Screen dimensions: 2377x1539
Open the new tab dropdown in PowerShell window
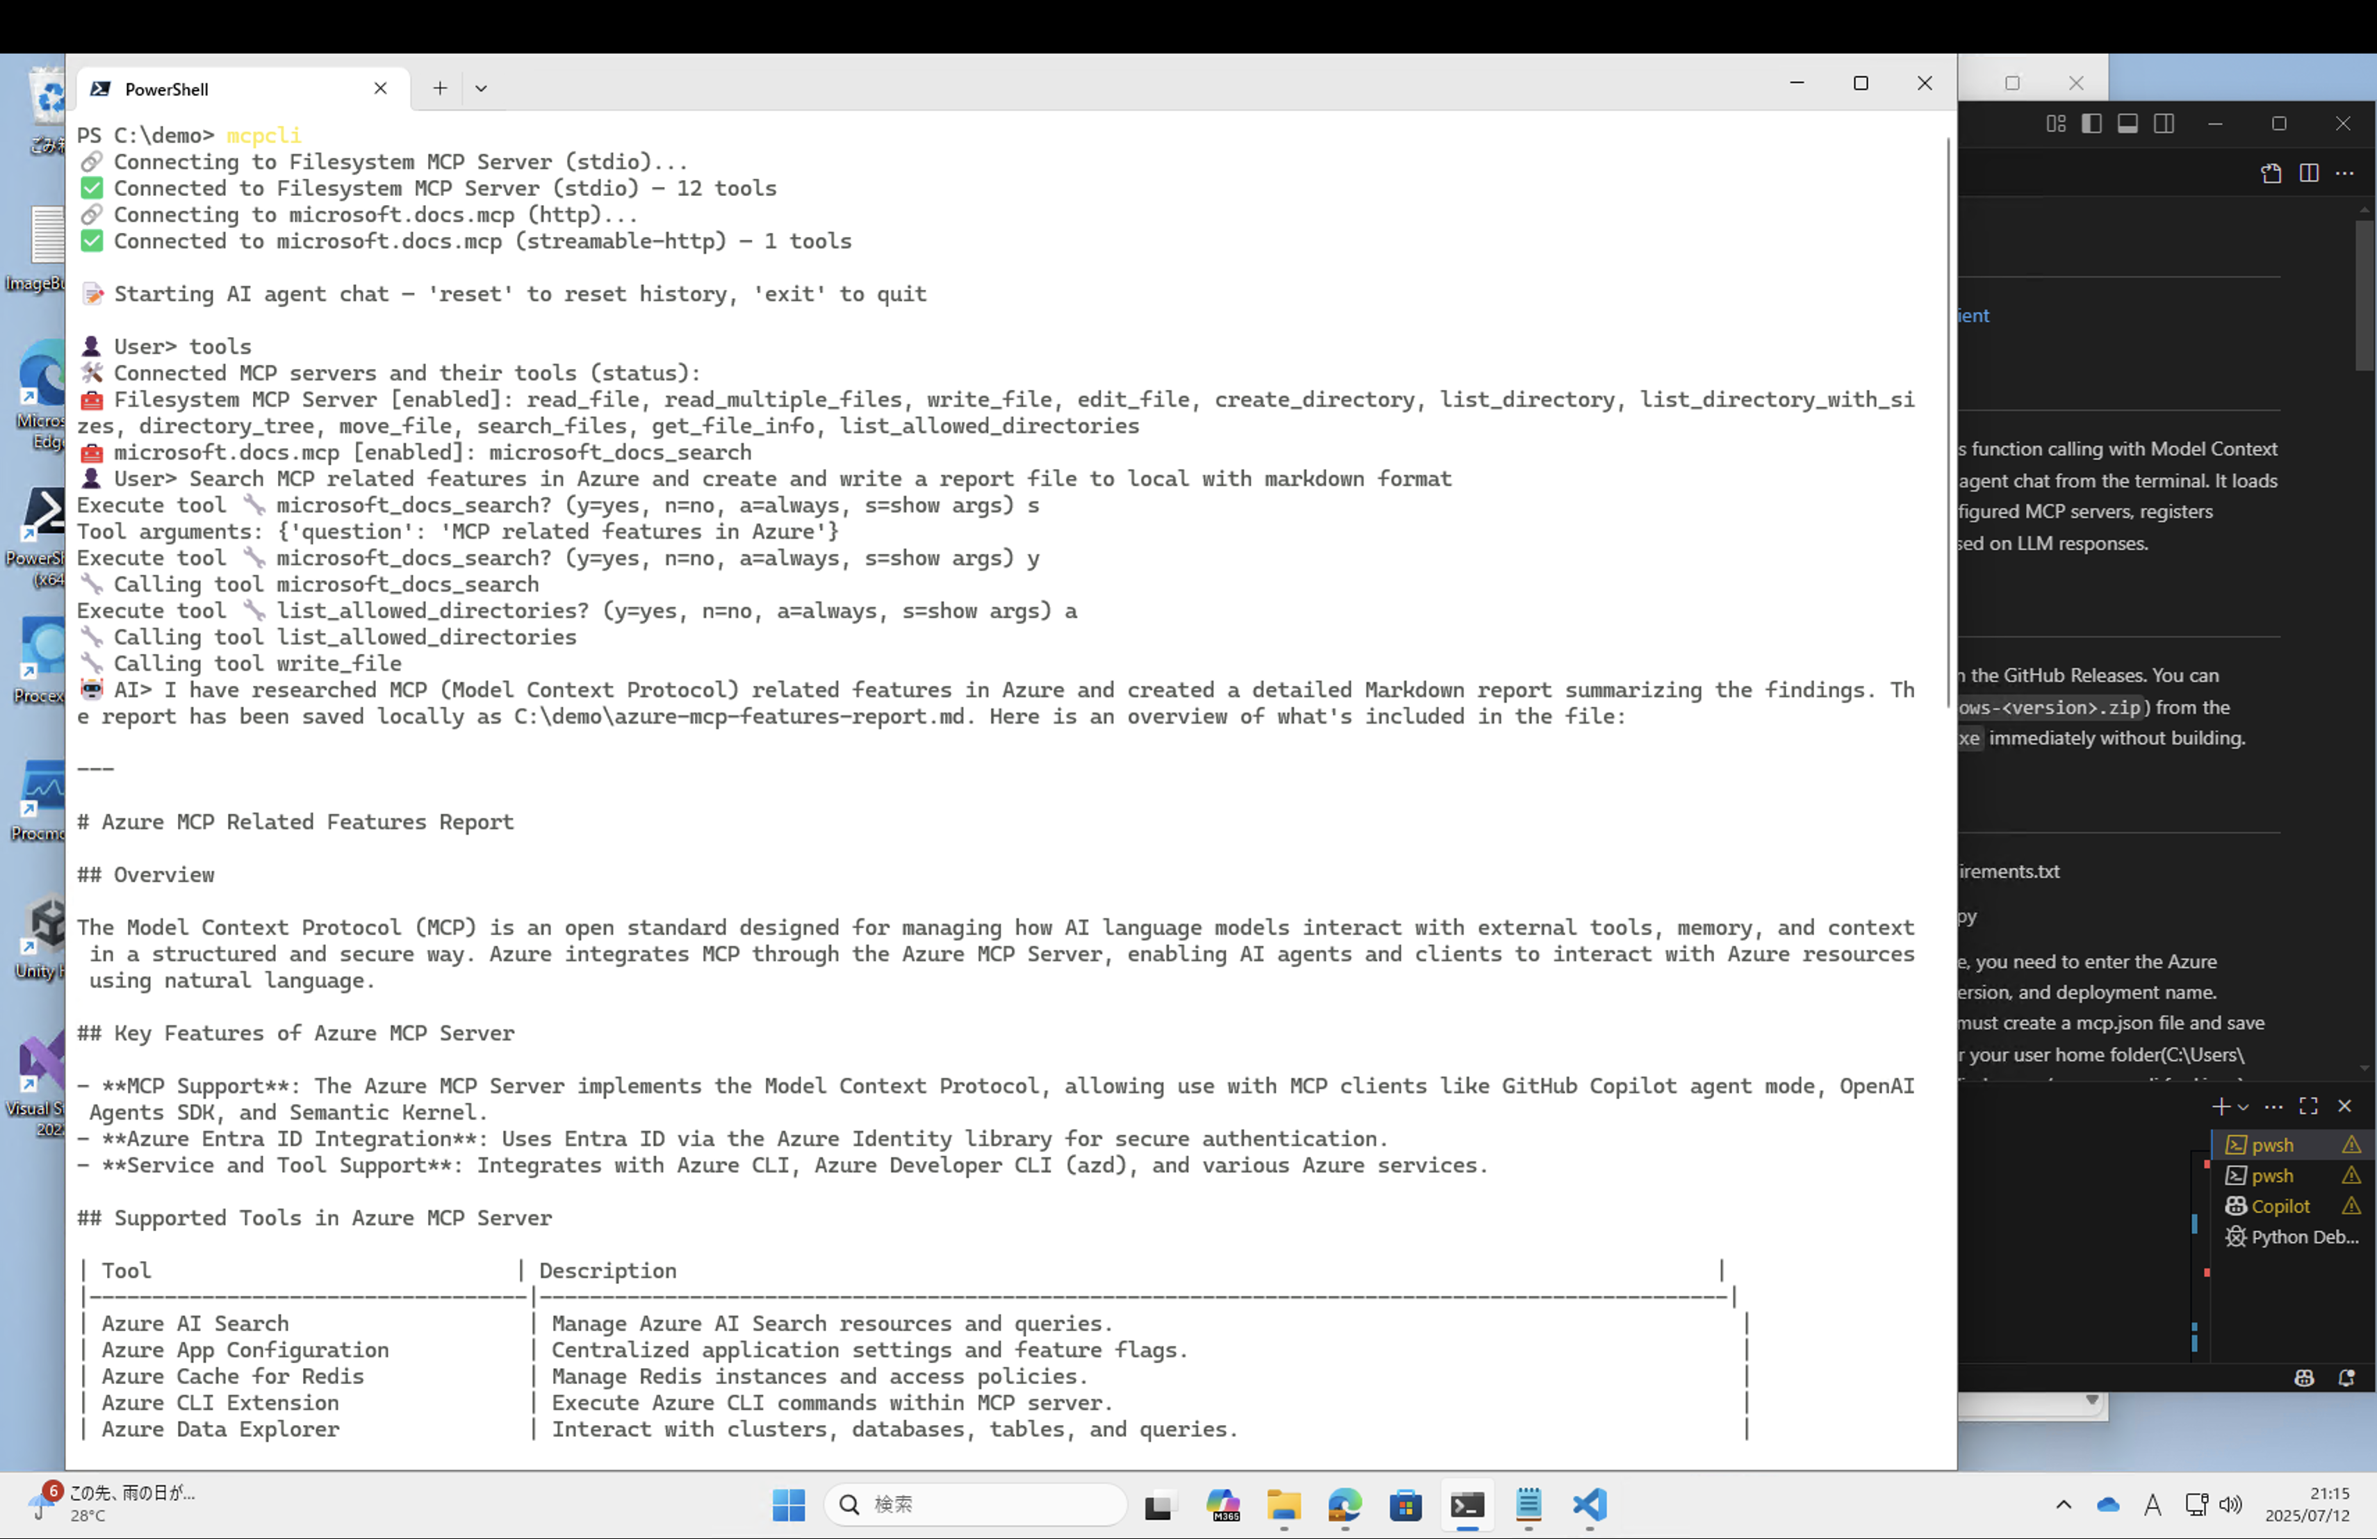tap(482, 88)
